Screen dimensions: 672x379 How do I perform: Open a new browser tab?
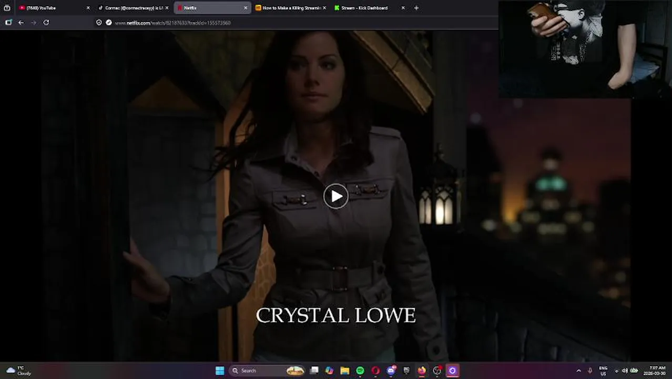pos(416,8)
